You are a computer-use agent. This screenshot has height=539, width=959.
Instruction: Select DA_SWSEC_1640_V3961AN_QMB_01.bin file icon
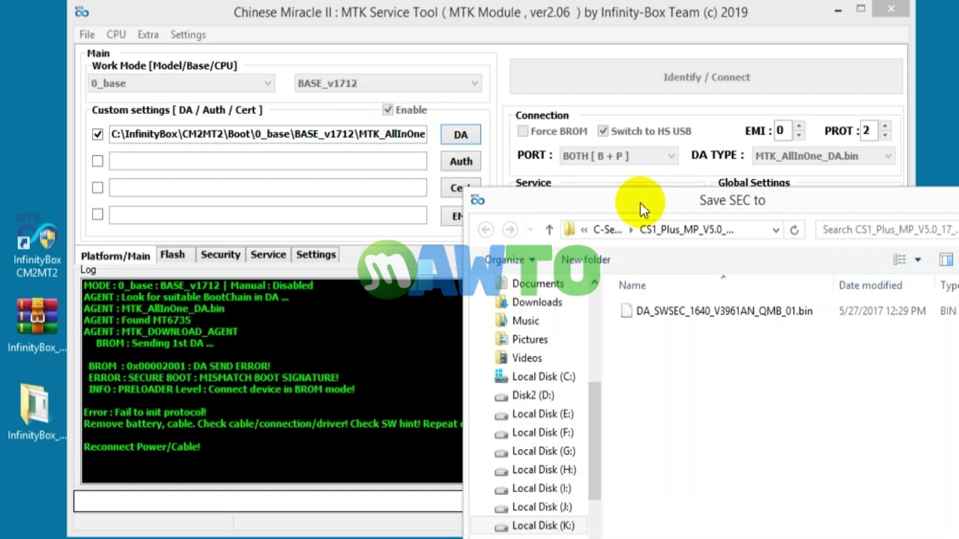(x=626, y=311)
